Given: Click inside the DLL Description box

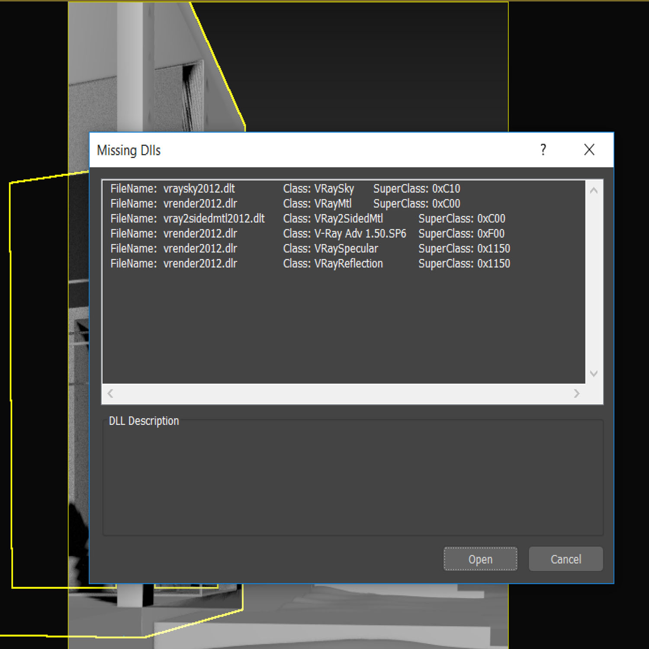Looking at the screenshot, I should click(x=353, y=478).
